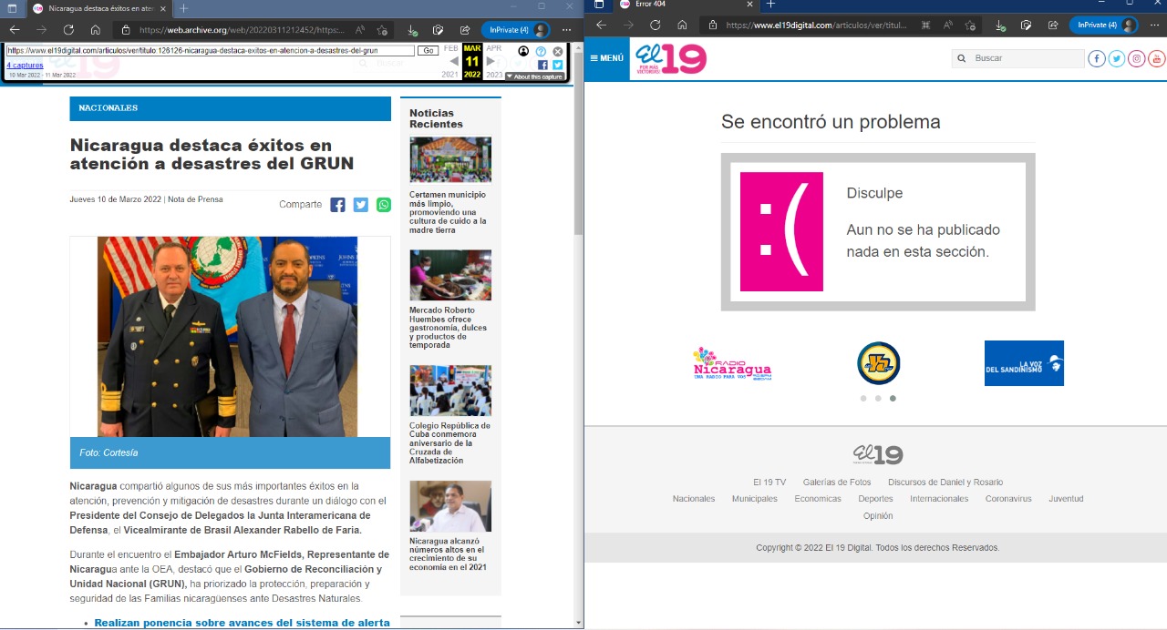Click Radio Nicaragua logo in carousel

tap(732, 363)
